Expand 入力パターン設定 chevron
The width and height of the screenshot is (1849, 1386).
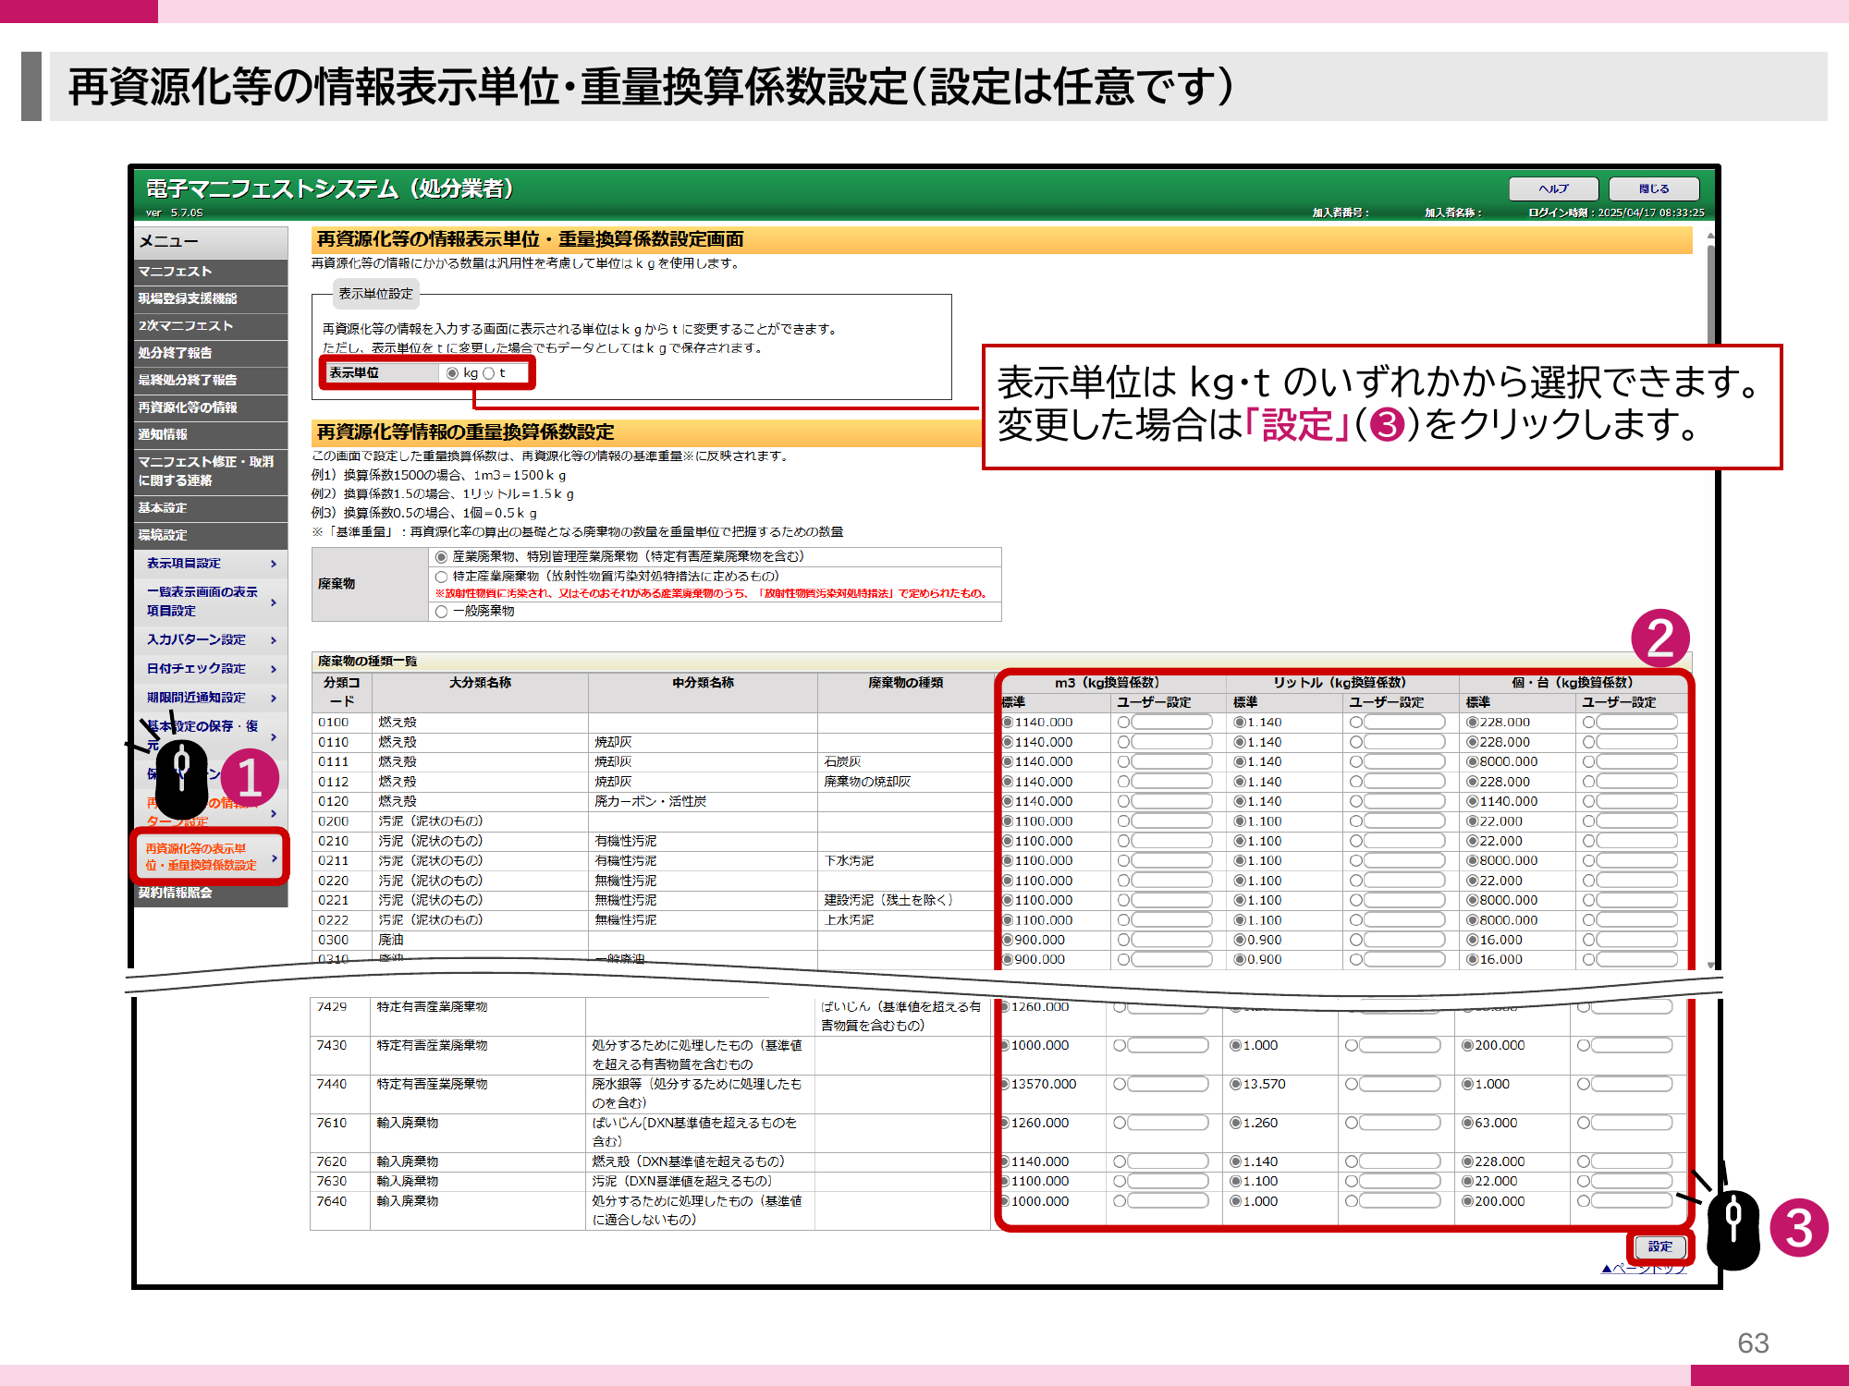click(x=274, y=640)
